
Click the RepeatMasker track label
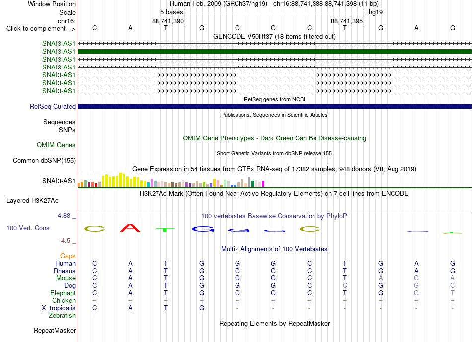pos(55,330)
